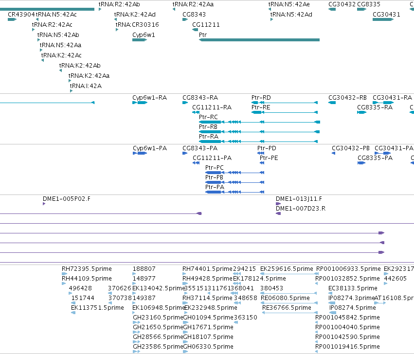Click the CG8335-PA protein label
Screen dimensions: 414x354
(x=375, y=158)
